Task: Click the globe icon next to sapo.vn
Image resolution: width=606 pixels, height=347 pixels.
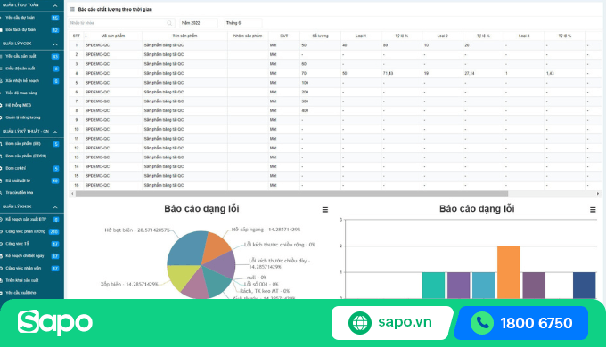Action: [360, 323]
